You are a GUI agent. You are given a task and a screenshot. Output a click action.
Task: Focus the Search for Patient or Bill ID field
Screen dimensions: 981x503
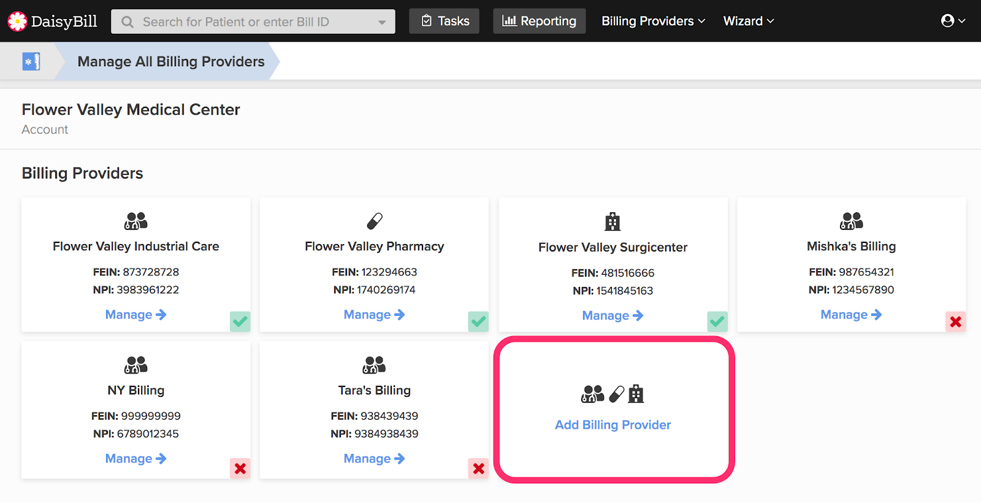pos(253,21)
